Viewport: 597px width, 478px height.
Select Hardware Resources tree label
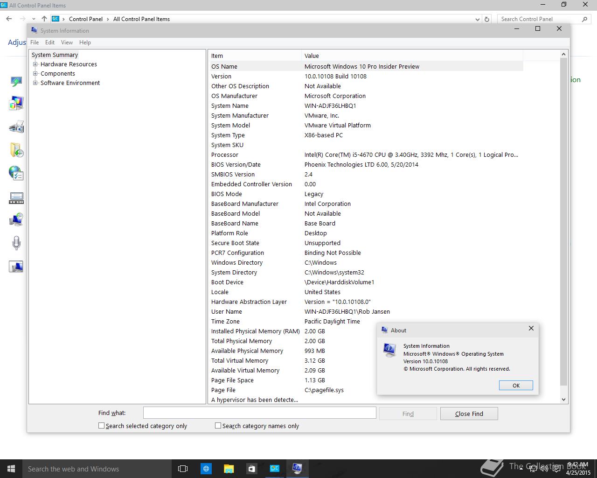(69, 64)
